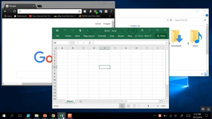Go back in the Chrome window
Viewport: 212px width, 119px height.
click(5, 11)
